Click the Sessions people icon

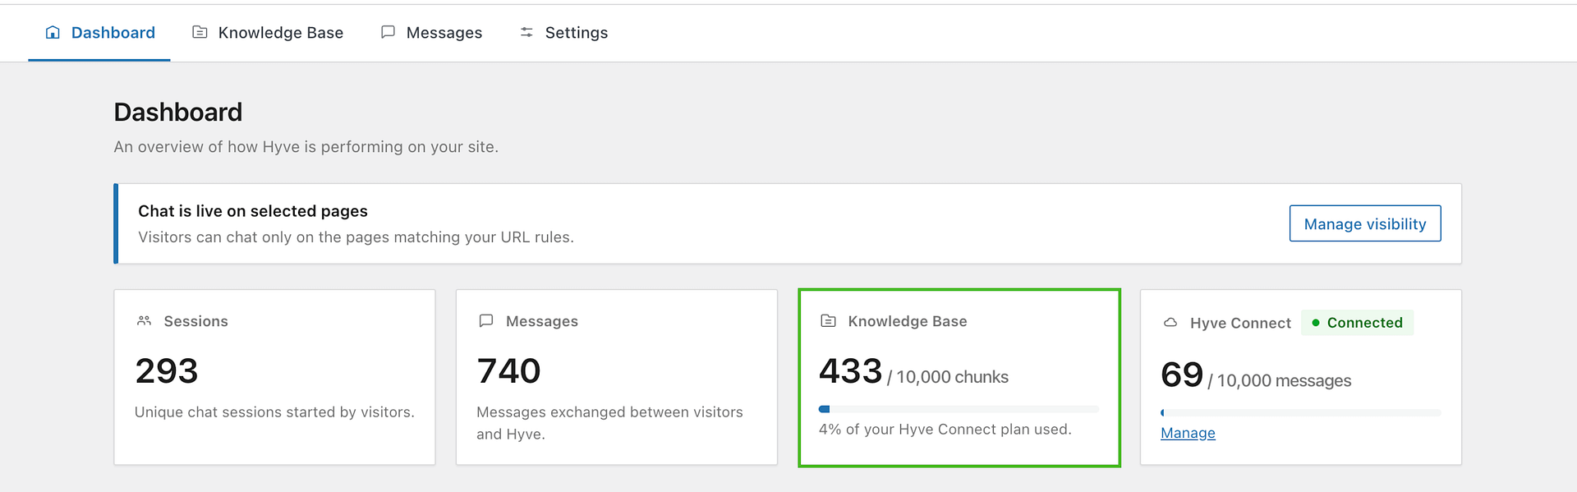144,321
